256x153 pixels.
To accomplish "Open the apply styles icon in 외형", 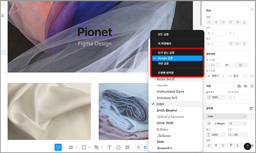I will point(239,86).
